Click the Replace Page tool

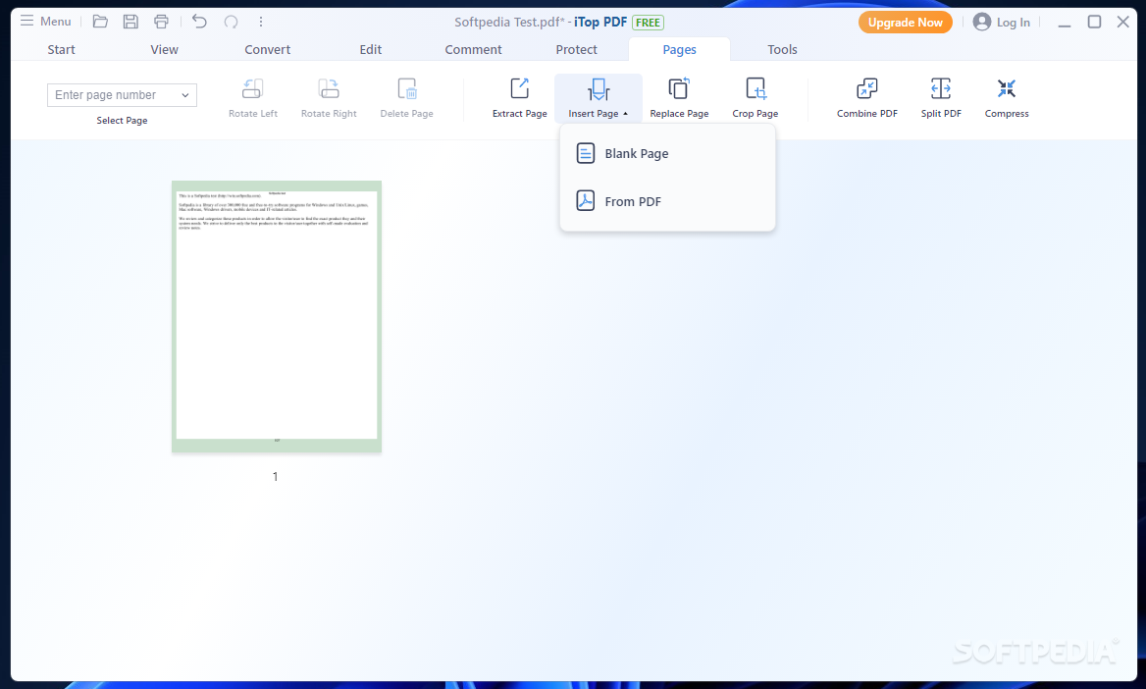pyautogui.click(x=679, y=97)
